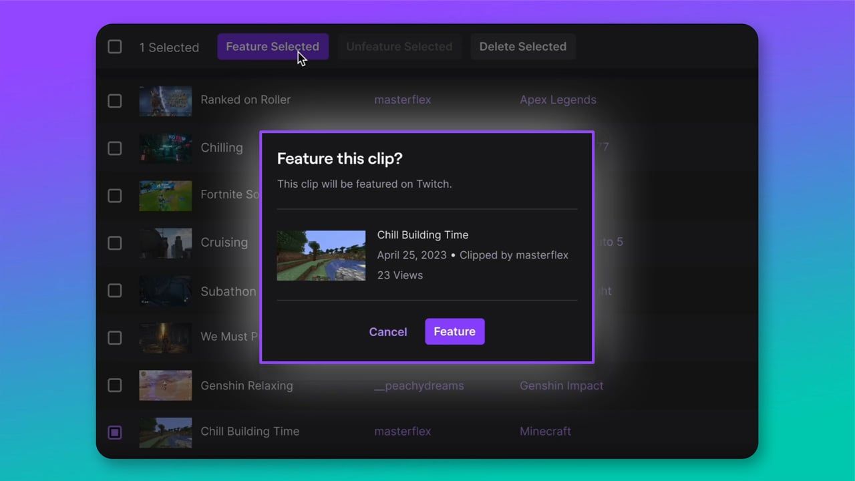The height and width of the screenshot is (481, 855).
Task: Open the Minecraft category link
Action: pos(545,431)
